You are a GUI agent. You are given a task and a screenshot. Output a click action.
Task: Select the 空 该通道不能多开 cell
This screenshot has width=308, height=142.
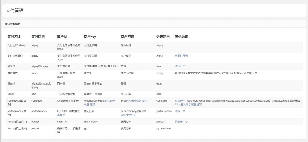point(68,101)
